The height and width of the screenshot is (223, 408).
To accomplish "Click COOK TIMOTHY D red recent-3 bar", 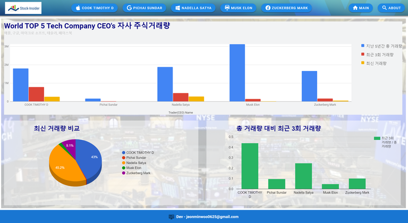I will 36,94.
